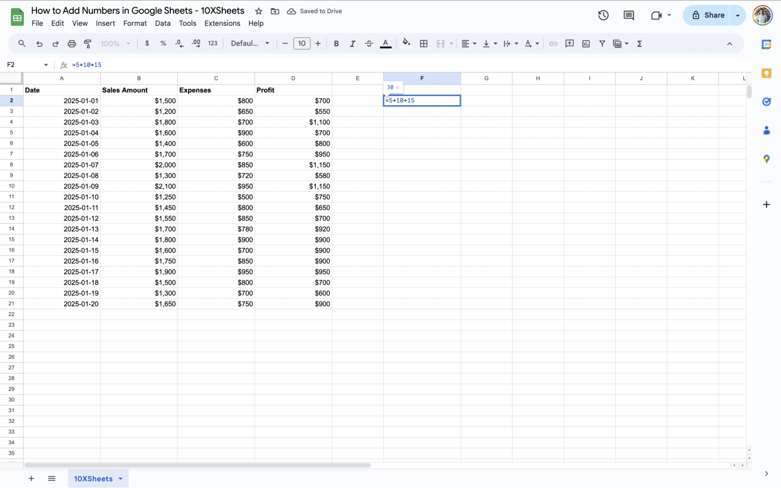
Task: Open the 10XSheets sheet tab menu
Action: (121, 478)
